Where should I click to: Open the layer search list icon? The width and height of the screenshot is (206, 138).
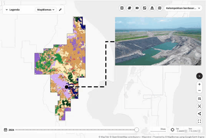199,99
